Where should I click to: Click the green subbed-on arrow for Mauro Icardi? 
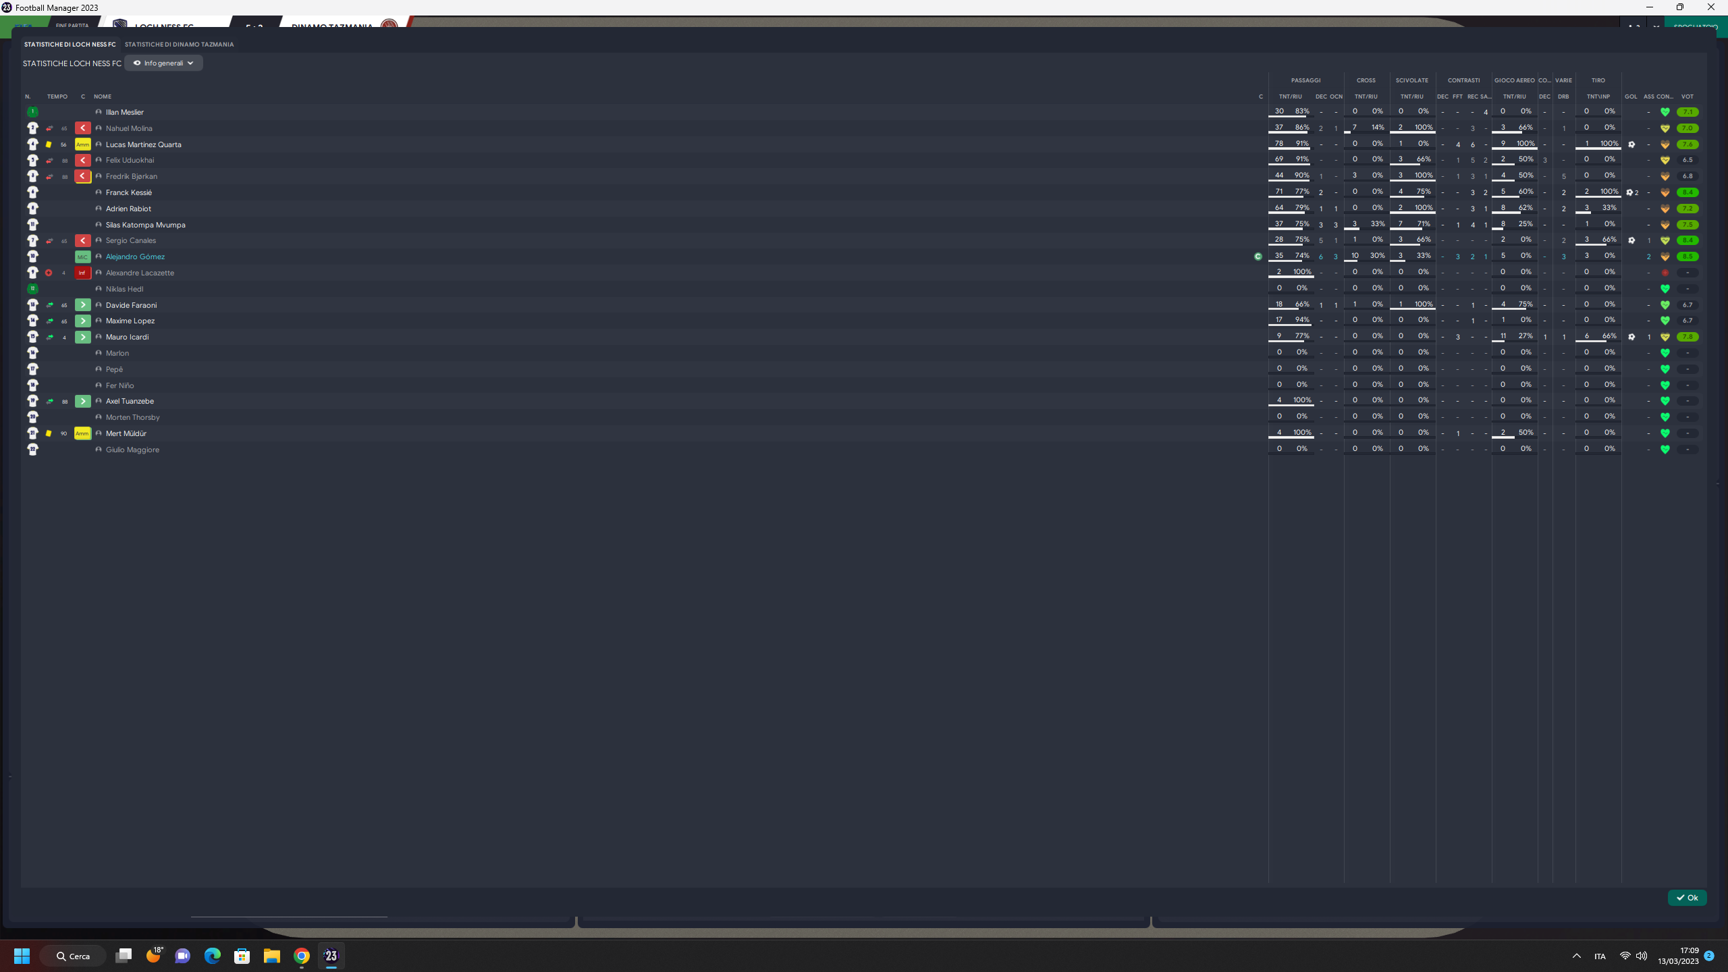(82, 337)
